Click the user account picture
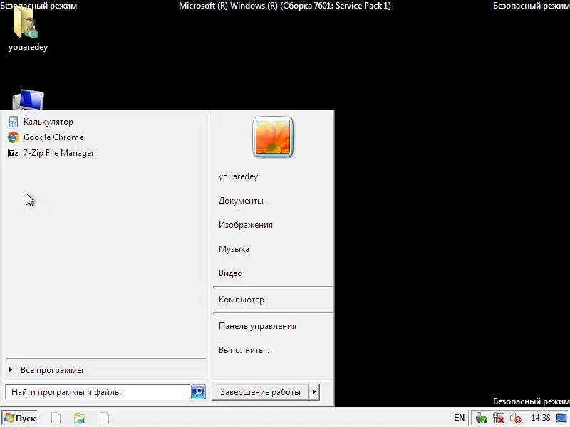This screenshot has height=427, width=570. pos(273,137)
